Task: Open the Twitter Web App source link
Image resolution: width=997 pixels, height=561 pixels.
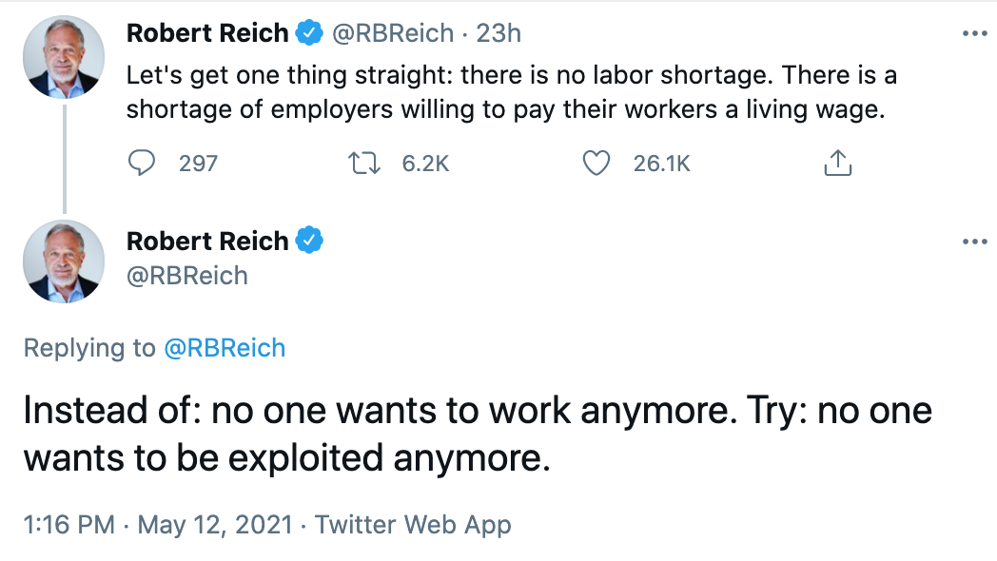Action: point(413,524)
